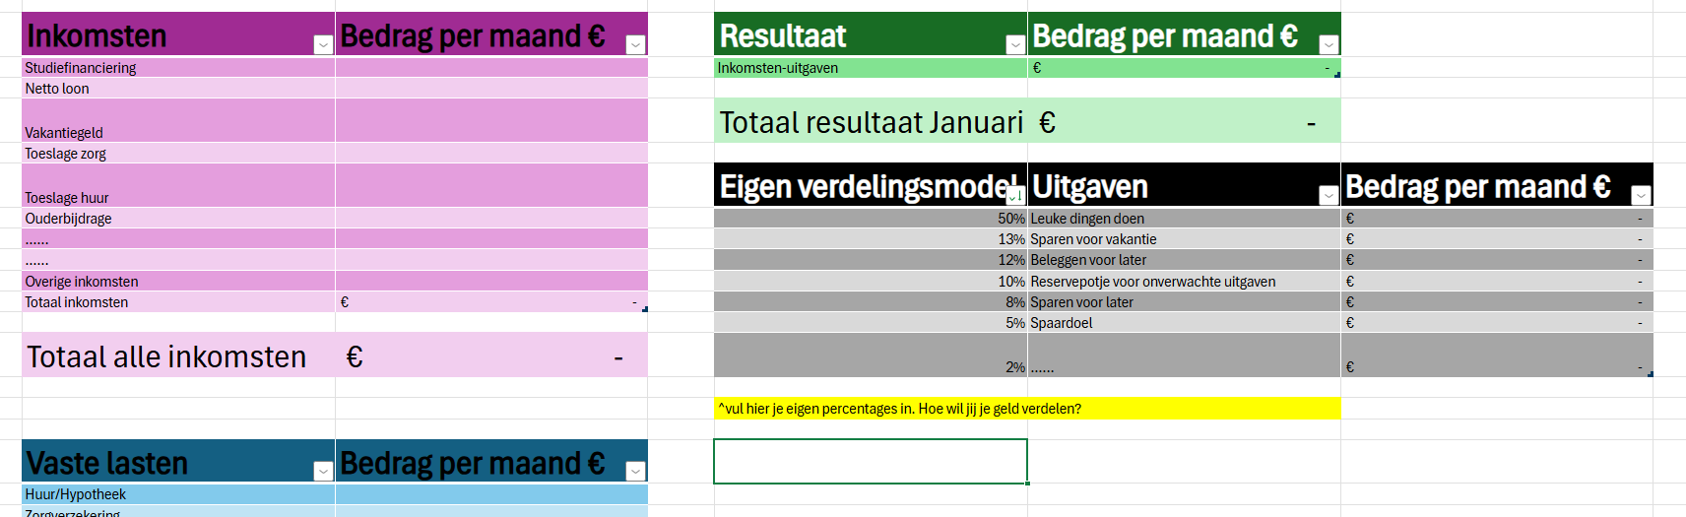Expand the Eigen verdelingsmodel filter arrow
Screen dimensions: 1686x517
click(x=1014, y=195)
